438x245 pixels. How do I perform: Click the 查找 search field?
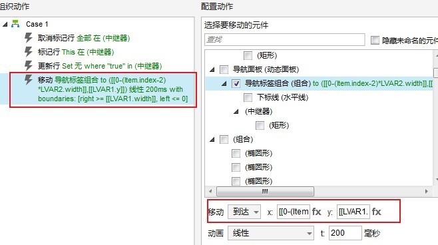(285, 39)
